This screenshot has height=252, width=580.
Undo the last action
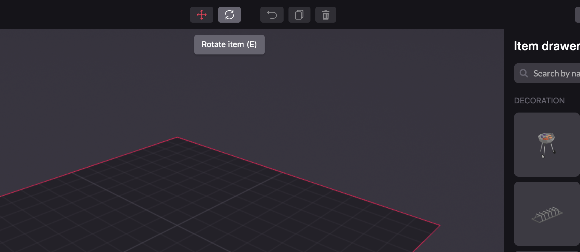272,15
